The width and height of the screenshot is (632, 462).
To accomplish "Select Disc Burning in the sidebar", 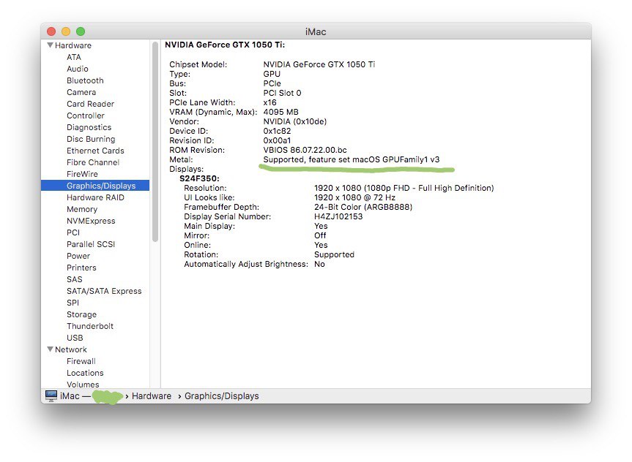I will tap(91, 139).
